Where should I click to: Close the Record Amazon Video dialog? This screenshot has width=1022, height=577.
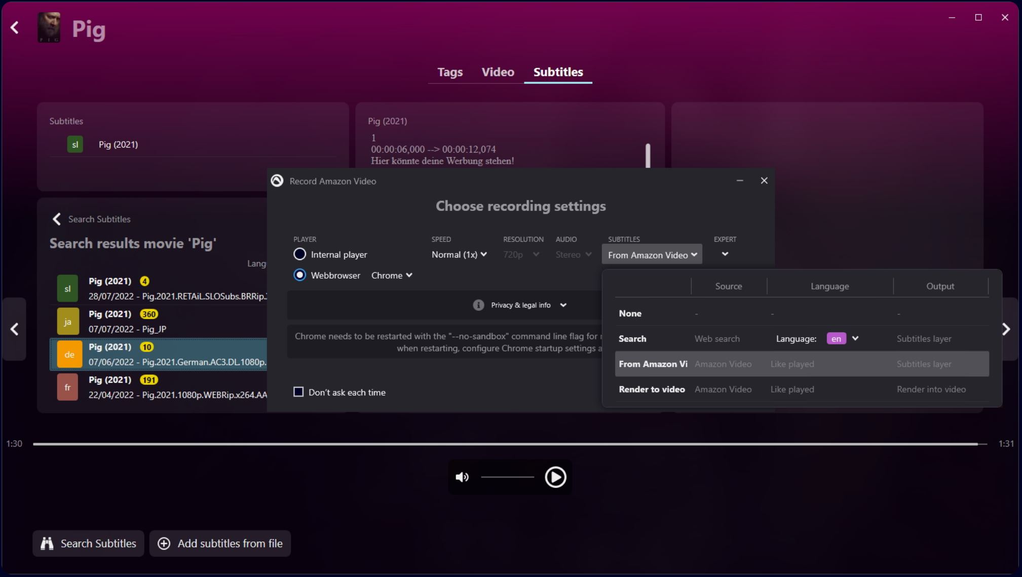tap(764, 181)
